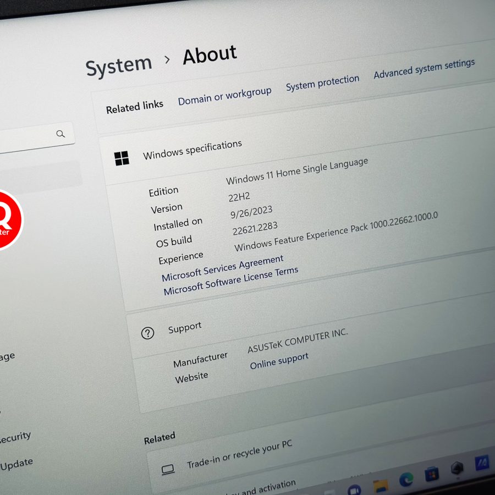This screenshot has width=495, height=495.
Task: Launch Microsoft Store from the taskbar
Action: (x=432, y=474)
